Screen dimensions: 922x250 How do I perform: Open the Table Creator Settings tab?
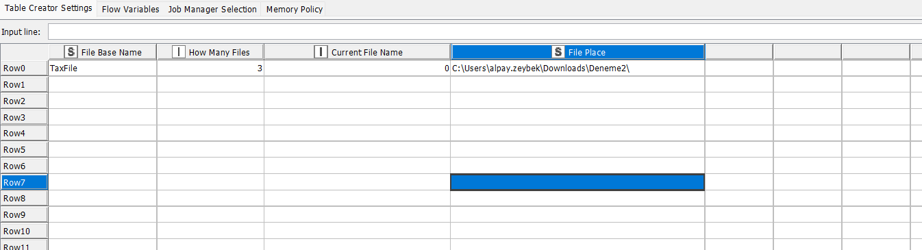click(49, 9)
